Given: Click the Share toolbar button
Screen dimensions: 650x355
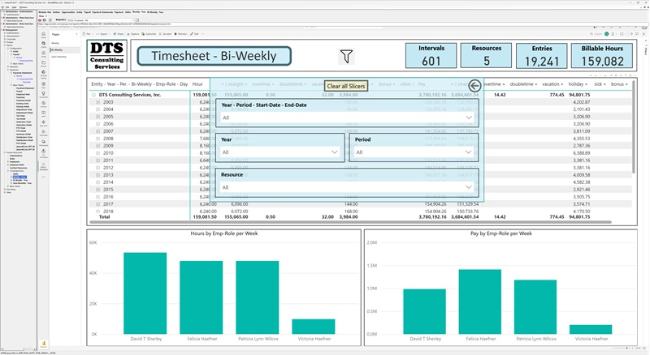Looking at the screenshot, I should pyautogui.click(x=117, y=34).
